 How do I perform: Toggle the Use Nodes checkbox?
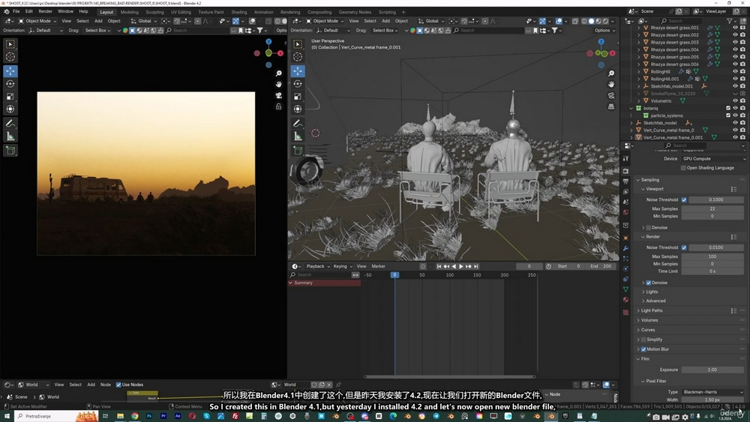(x=118, y=385)
